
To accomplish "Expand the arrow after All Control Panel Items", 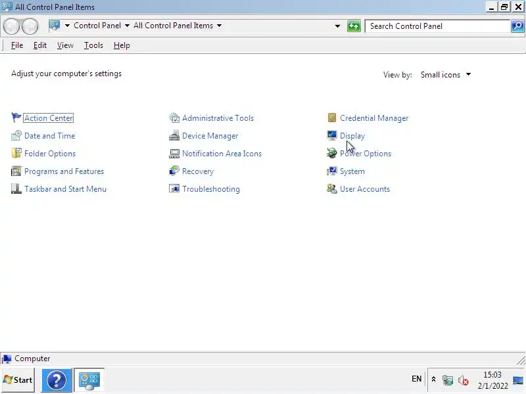I will click(x=219, y=26).
